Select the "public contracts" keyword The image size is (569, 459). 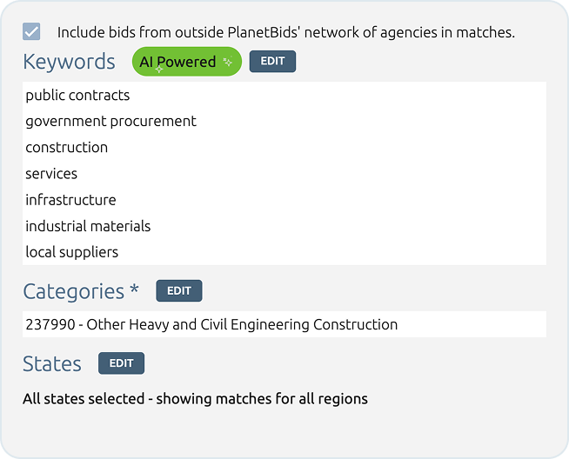(77, 96)
